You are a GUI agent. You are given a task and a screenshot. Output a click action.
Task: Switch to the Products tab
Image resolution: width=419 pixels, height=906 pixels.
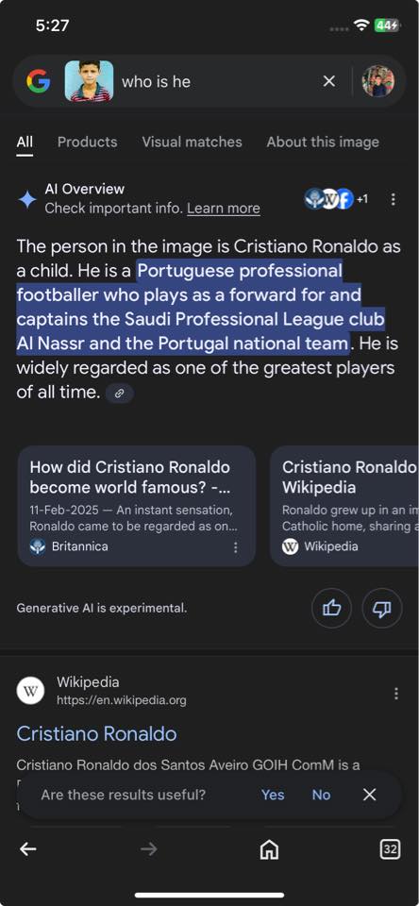point(87,143)
